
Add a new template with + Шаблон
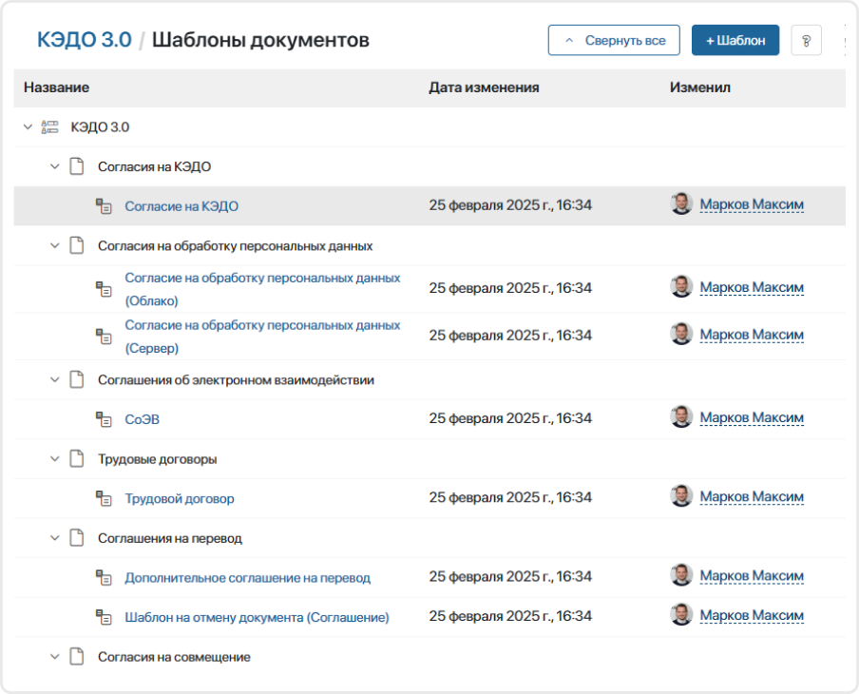tap(735, 41)
